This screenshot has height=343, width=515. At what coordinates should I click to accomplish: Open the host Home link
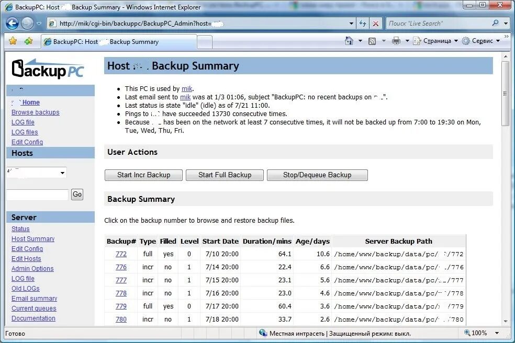31,102
